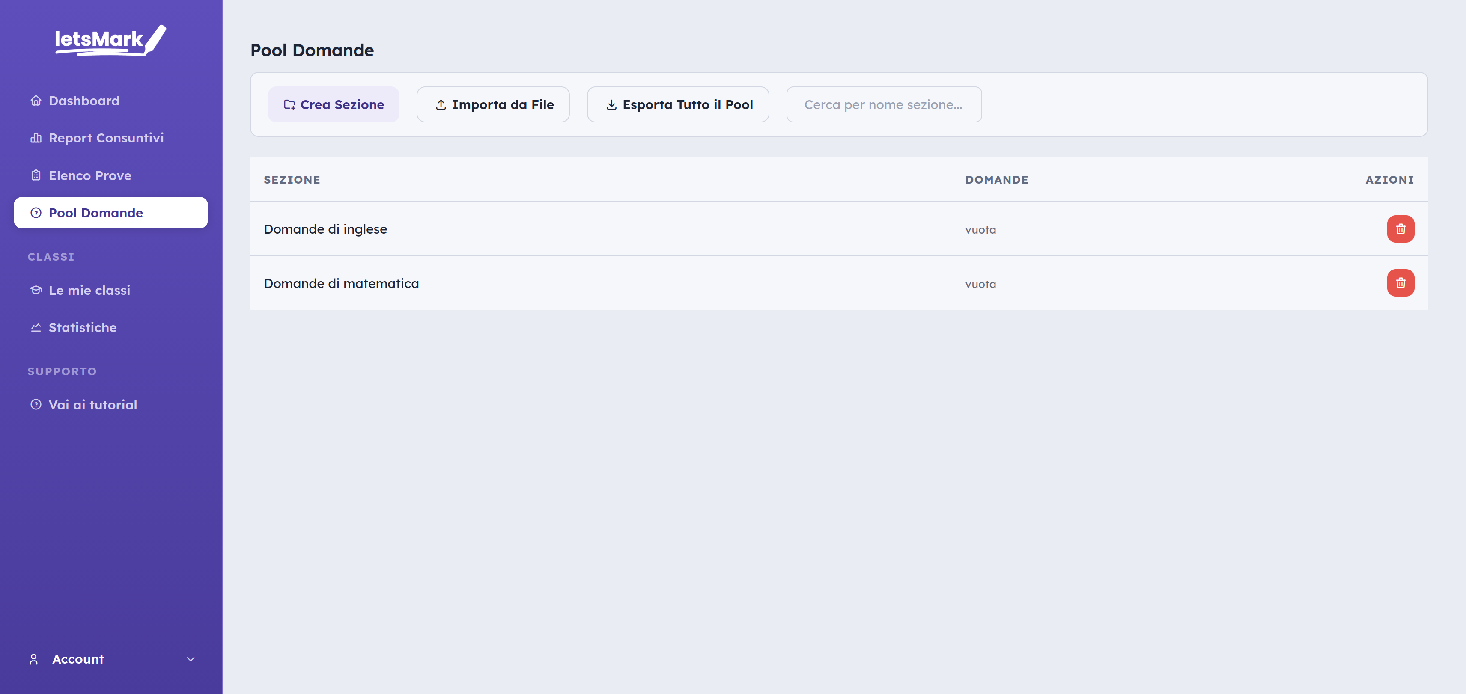Image resolution: width=1466 pixels, height=694 pixels.
Task: Open Le mie classi
Action: [x=110, y=290]
